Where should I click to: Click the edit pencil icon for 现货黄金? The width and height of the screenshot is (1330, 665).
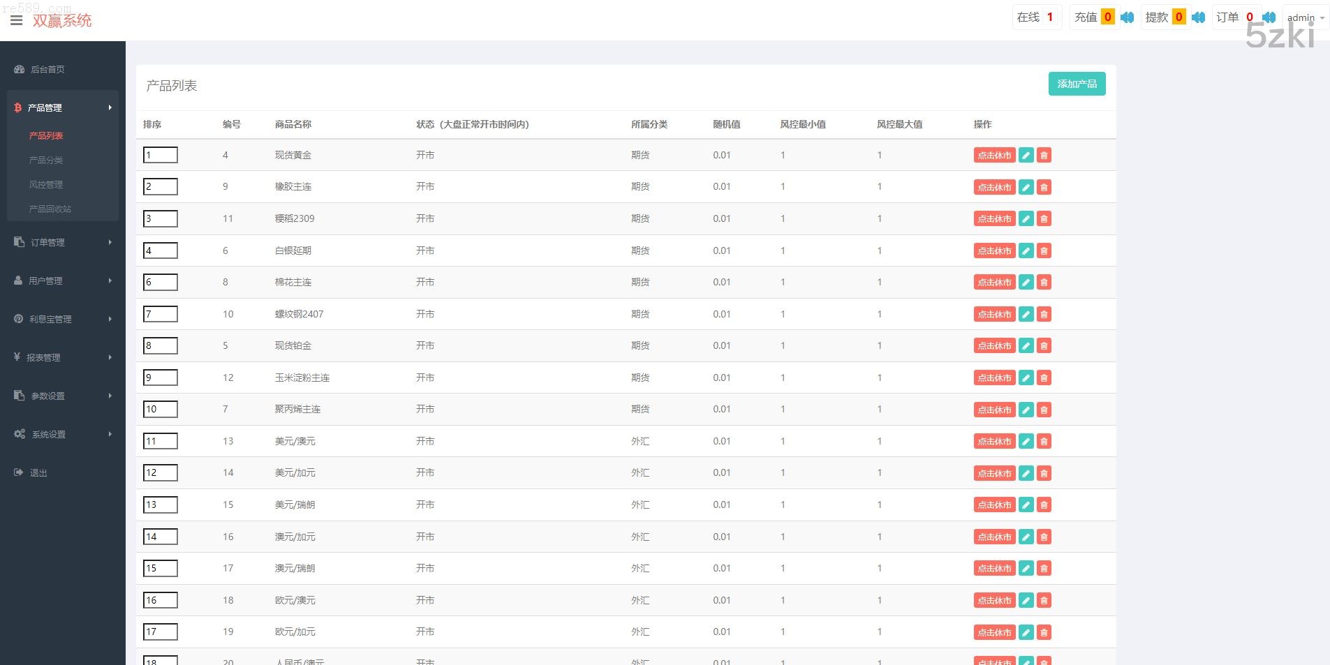[1026, 156]
